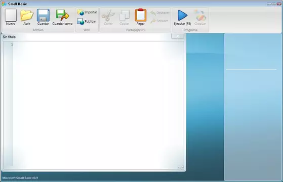Save the program using Guardar
The image size is (283, 182).
point(43,17)
